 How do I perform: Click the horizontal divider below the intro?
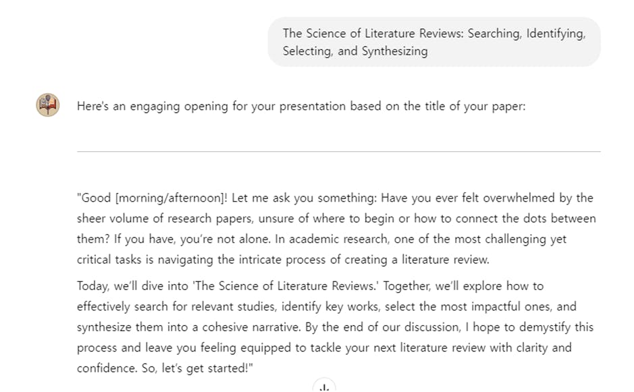pyautogui.click(x=338, y=152)
